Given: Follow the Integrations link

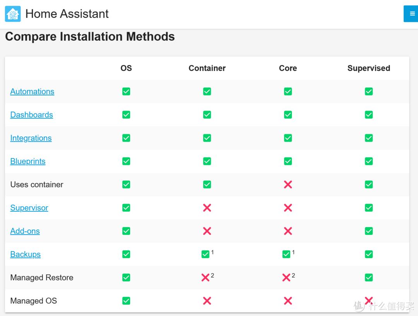Looking at the screenshot, I should [31, 138].
